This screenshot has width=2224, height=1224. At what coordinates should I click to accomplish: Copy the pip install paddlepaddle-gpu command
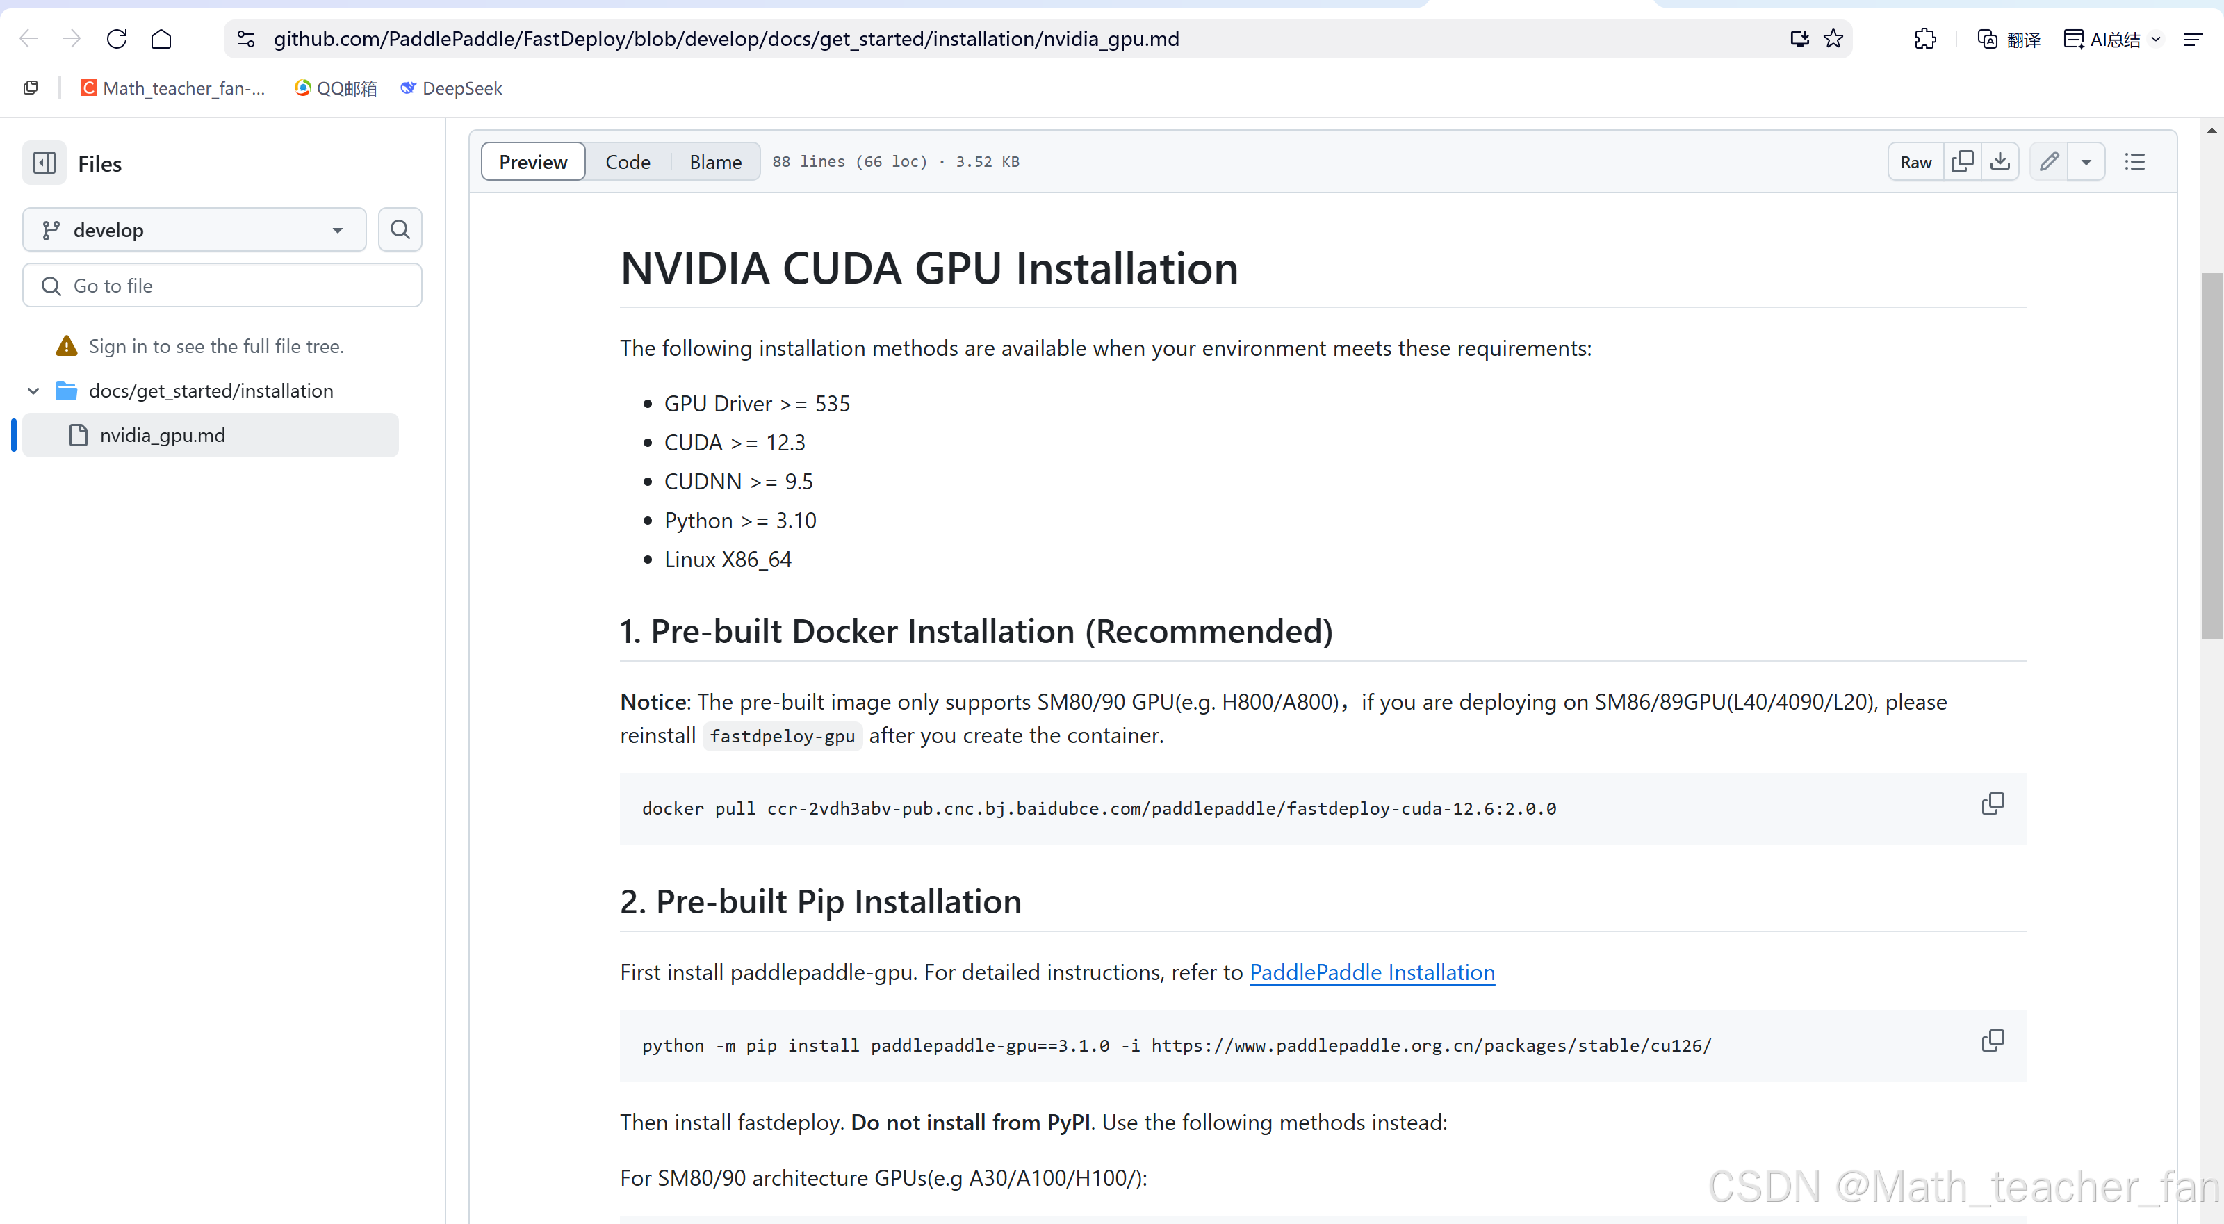tap(1993, 1040)
